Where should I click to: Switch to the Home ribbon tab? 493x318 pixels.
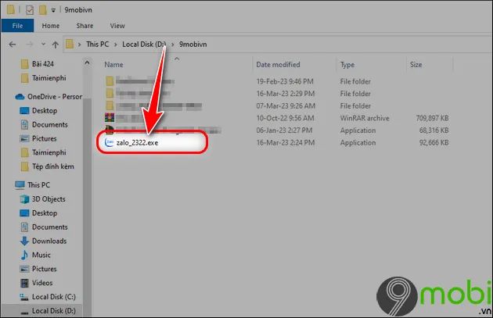(x=51, y=26)
